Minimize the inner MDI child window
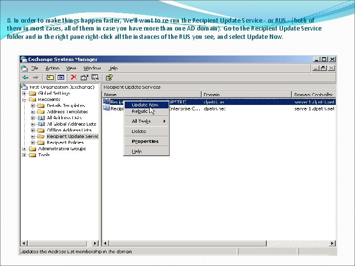 pyautogui.click(x=316, y=68)
